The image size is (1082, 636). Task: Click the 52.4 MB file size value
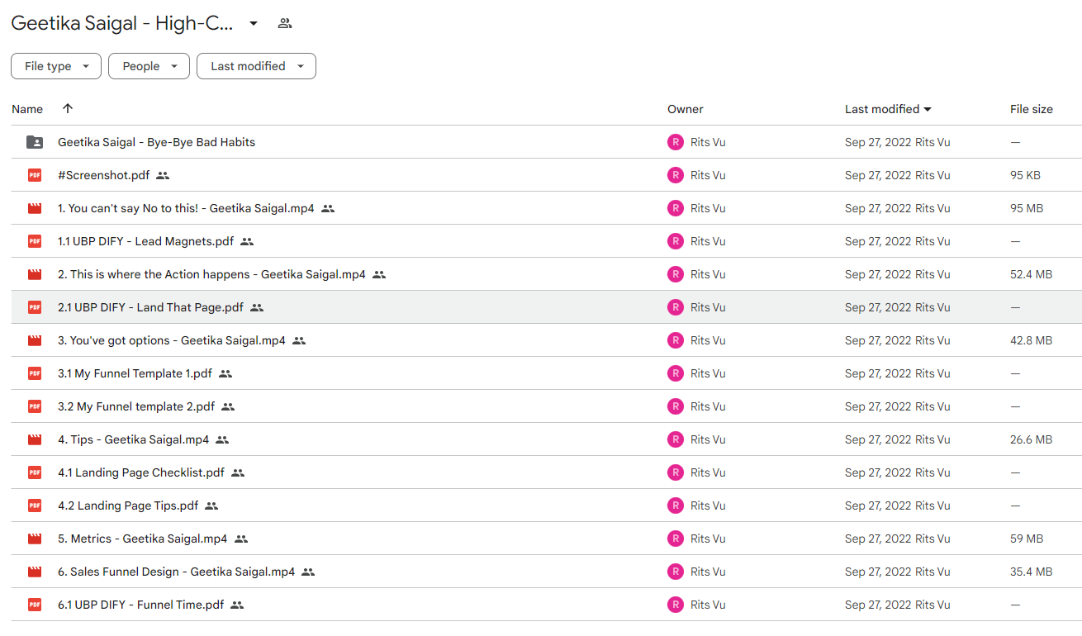[1031, 274]
